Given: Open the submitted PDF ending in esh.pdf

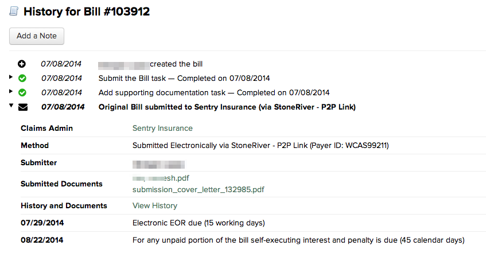Looking at the screenshot, I should [x=161, y=178].
